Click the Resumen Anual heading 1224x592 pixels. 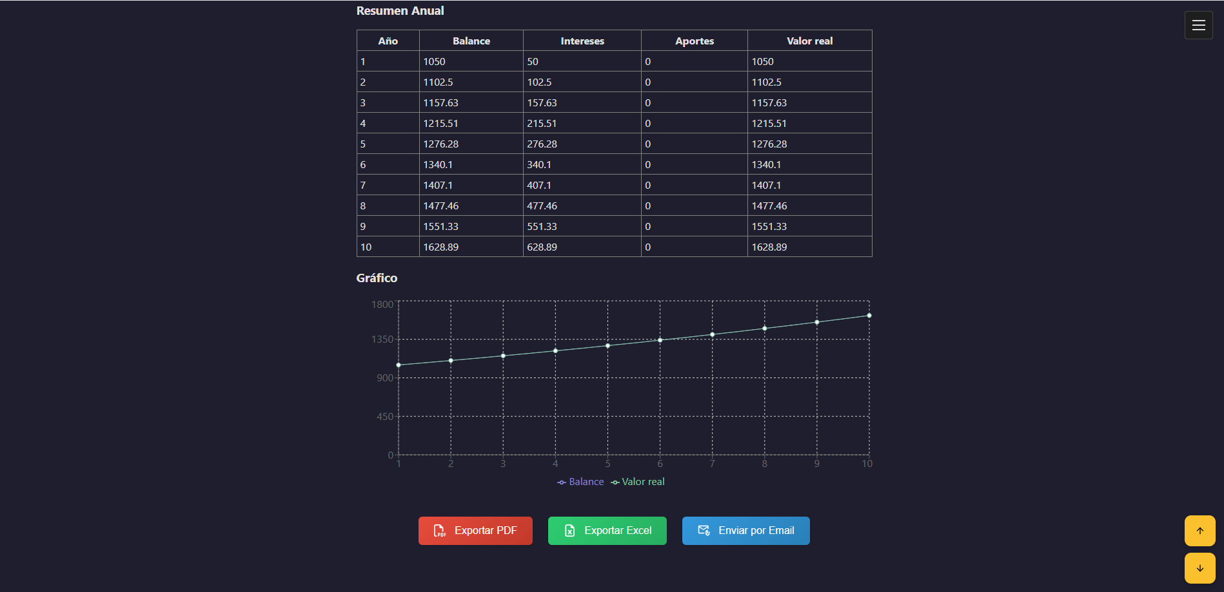(400, 11)
